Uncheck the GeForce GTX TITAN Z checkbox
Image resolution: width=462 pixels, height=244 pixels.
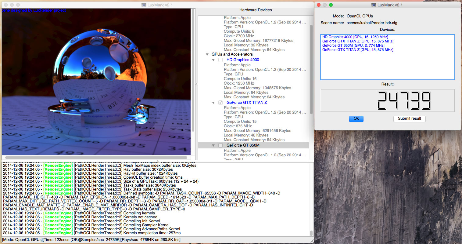click(x=220, y=103)
